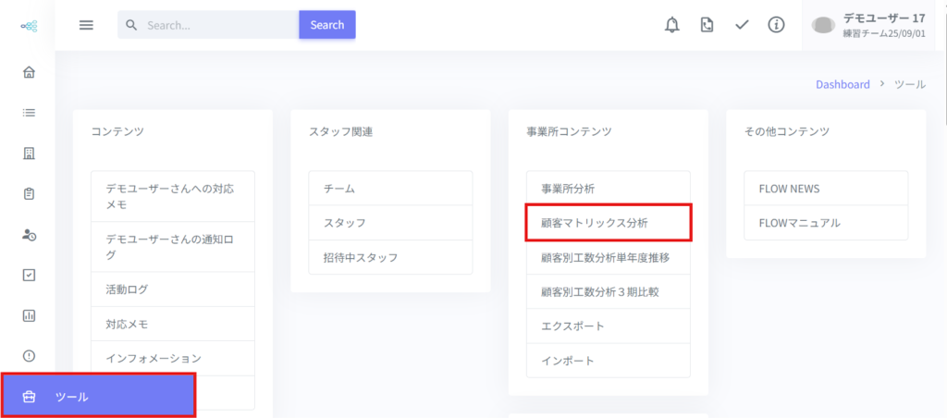Open the デモユーザー 17 user profile menu

pyautogui.click(x=867, y=25)
